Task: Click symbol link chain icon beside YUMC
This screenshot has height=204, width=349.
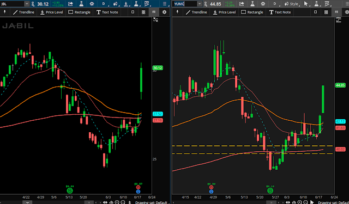Action: tap(206, 4)
